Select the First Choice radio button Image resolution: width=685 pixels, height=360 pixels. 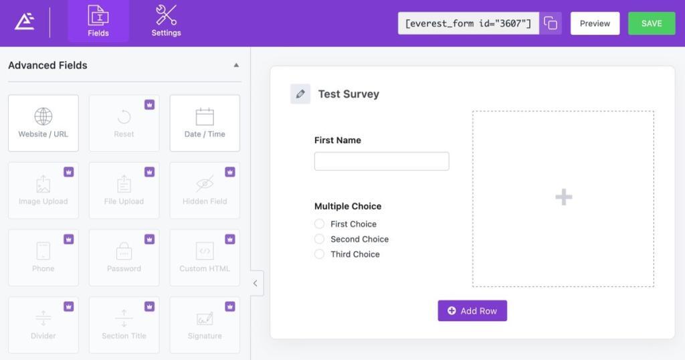pyautogui.click(x=320, y=224)
